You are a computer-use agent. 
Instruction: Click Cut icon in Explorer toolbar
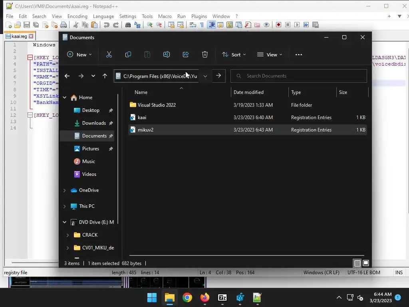[x=109, y=54]
